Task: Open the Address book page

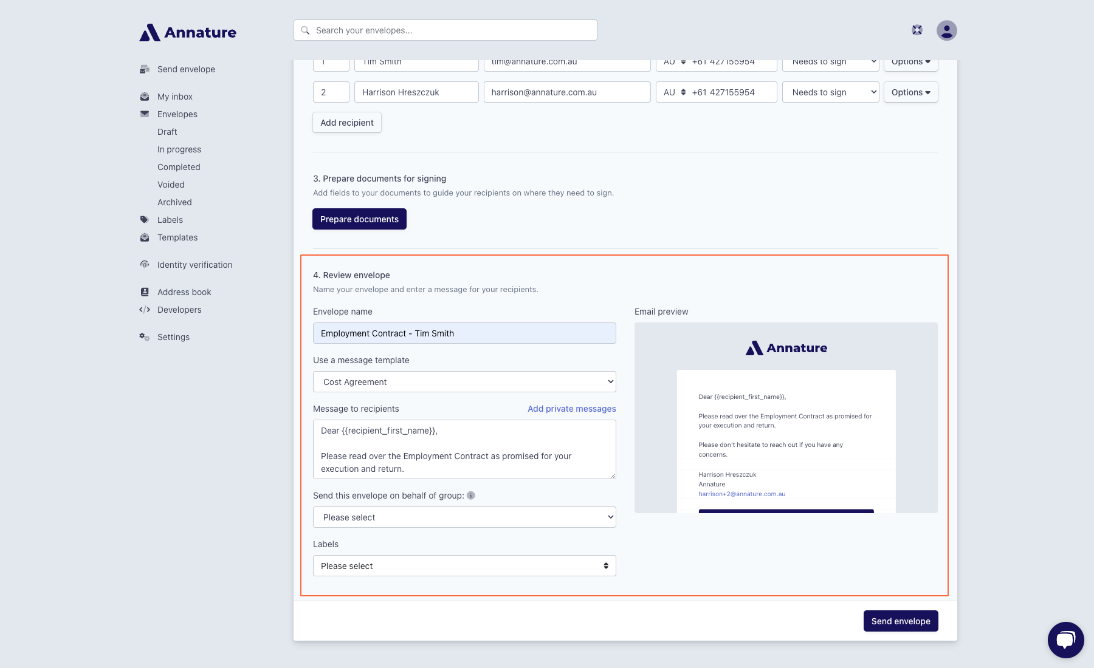Action: 184,292
